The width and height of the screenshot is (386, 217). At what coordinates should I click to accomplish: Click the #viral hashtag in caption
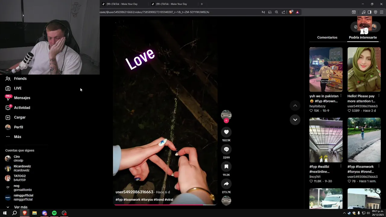[169, 200]
